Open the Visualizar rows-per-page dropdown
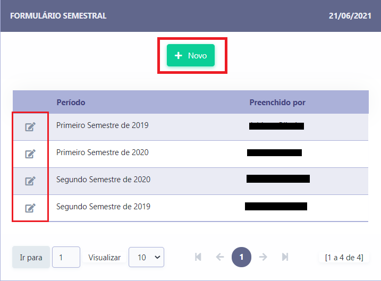Viewport: 381px width, 281px height. (x=146, y=257)
